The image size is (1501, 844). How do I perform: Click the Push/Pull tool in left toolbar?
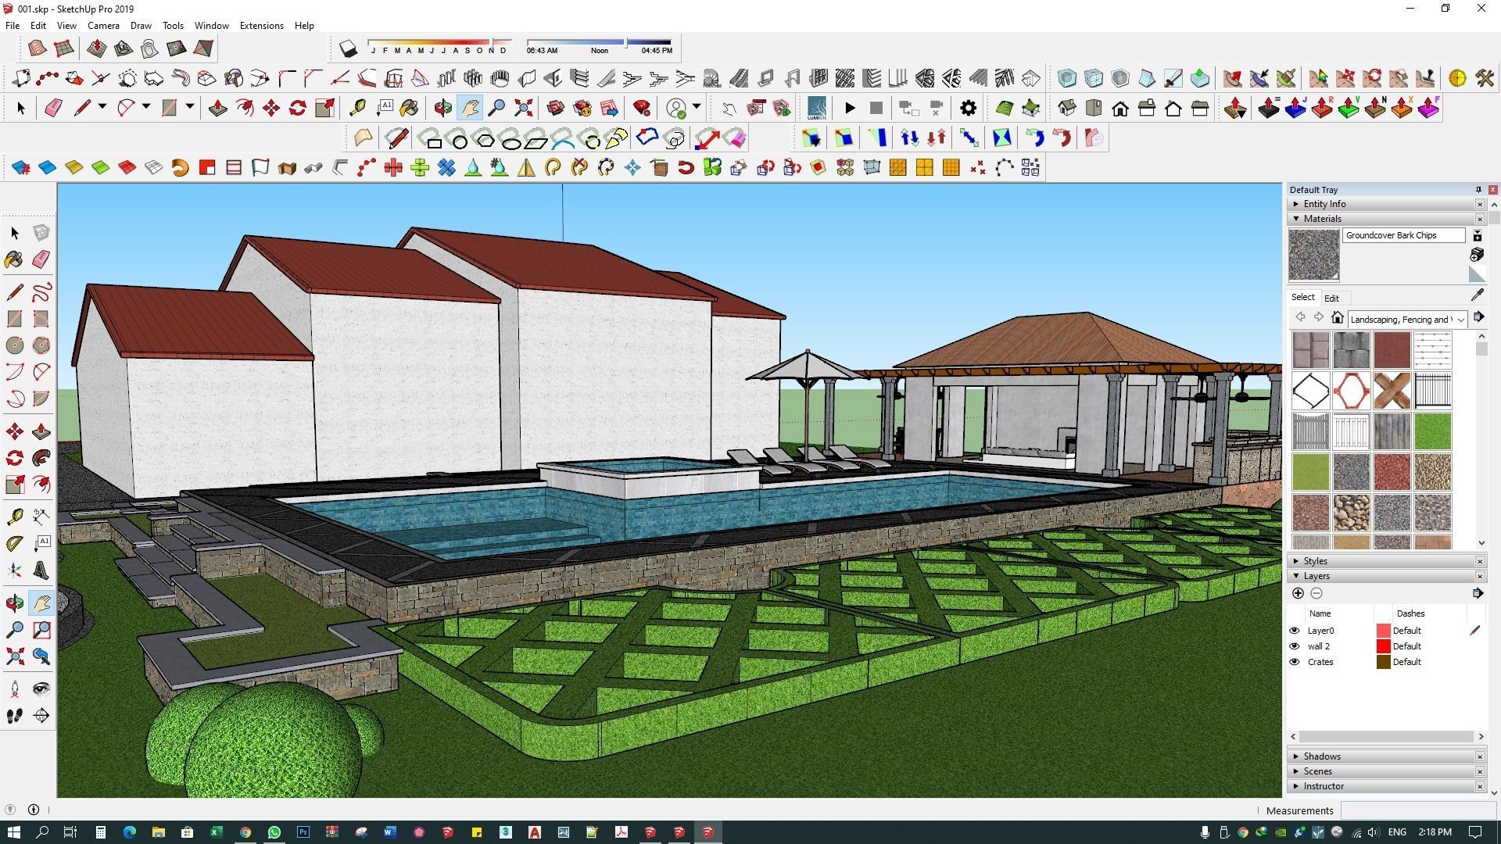pyautogui.click(x=41, y=431)
